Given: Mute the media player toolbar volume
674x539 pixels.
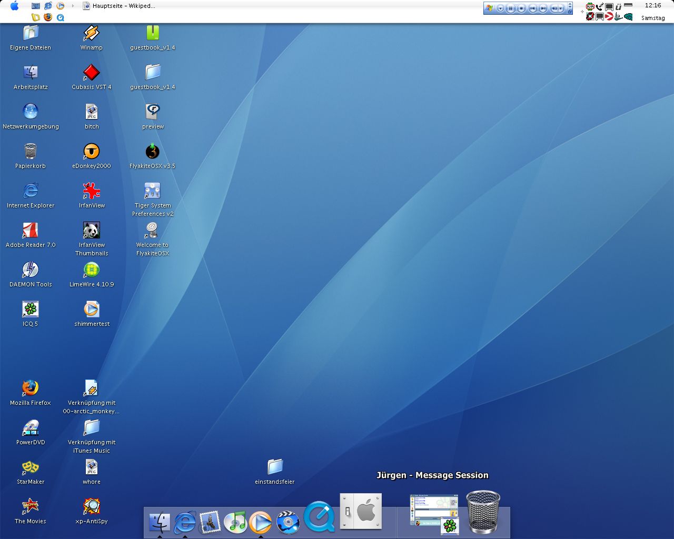Looking at the screenshot, I should [x=554, y=8].
